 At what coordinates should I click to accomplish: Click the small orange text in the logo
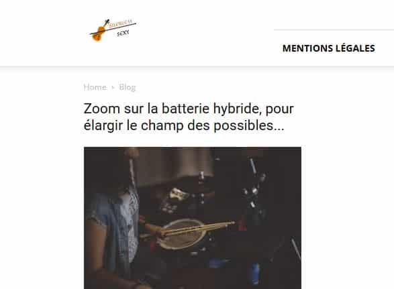tap(121, 23)
